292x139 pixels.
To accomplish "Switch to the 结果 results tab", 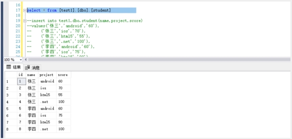I will pos(14,67).
